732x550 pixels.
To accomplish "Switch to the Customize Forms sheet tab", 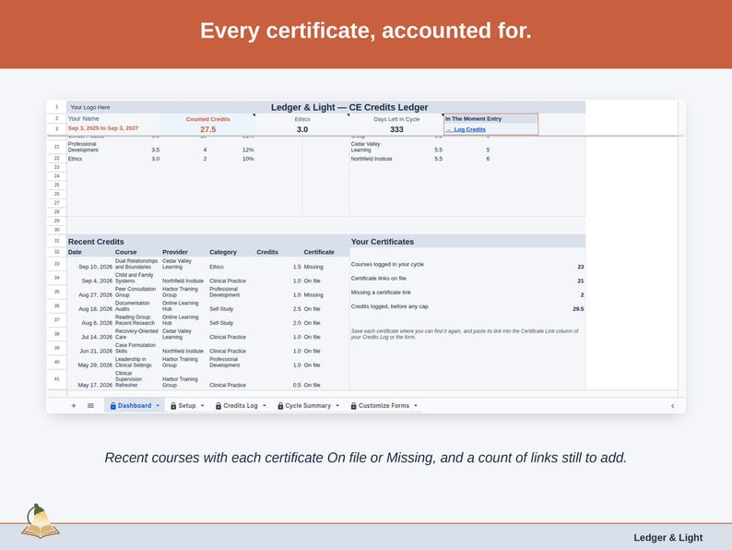I will (384, 406).
